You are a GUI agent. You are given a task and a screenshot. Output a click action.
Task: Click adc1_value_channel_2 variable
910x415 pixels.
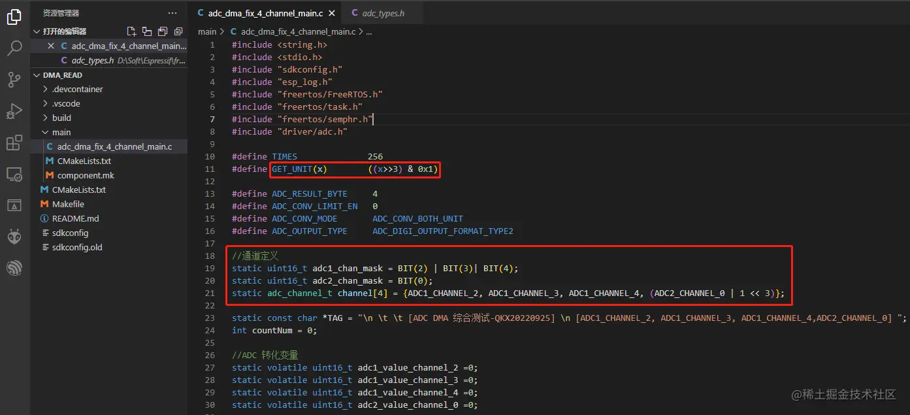click(x=408, y=367)
